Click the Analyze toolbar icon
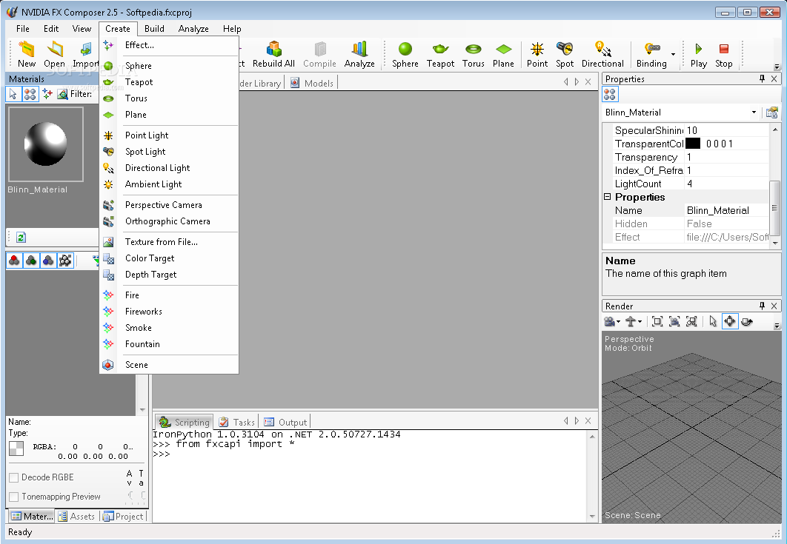The image size is (787, 544). pos(359,54)
